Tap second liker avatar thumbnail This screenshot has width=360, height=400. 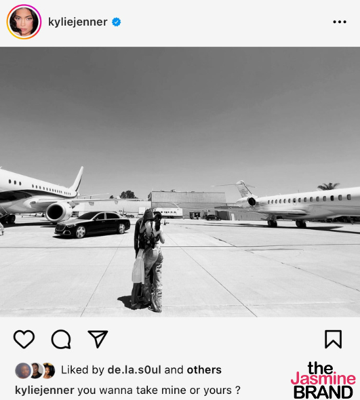pos(36,370)
